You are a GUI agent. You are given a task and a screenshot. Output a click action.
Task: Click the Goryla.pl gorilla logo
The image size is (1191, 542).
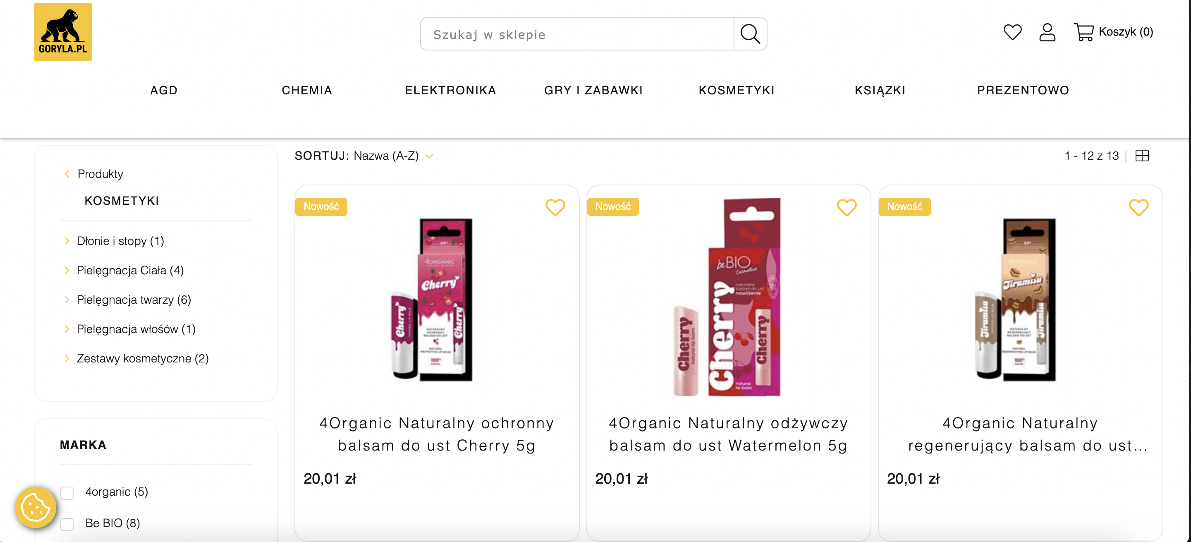[x=62, y=32]
